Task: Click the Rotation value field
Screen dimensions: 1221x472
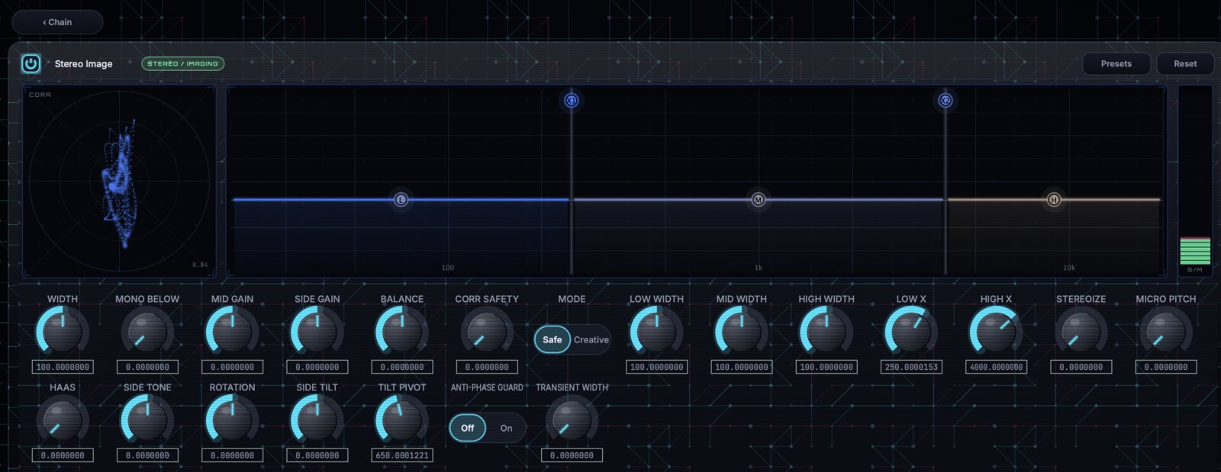Action: [232, 455]
